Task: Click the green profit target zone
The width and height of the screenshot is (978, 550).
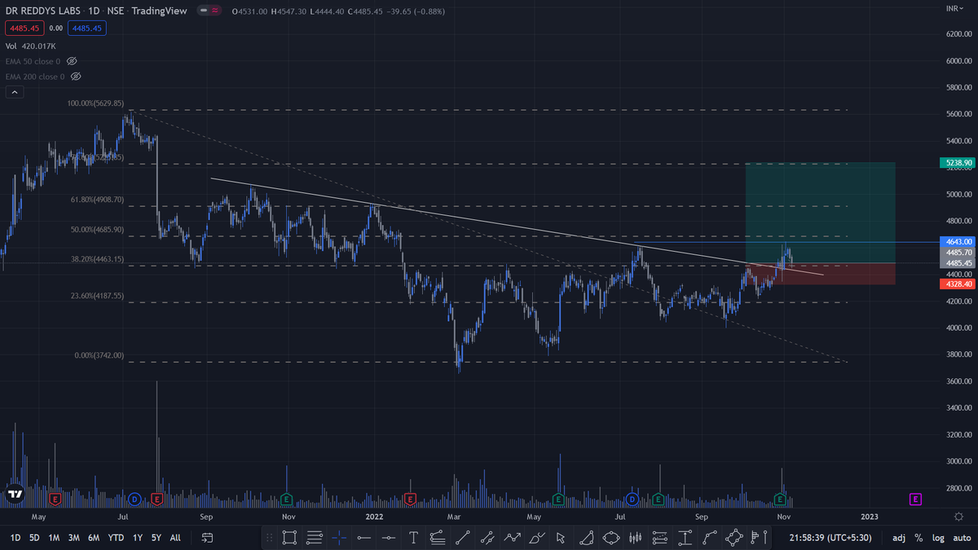Action: (x=820, y=213)
